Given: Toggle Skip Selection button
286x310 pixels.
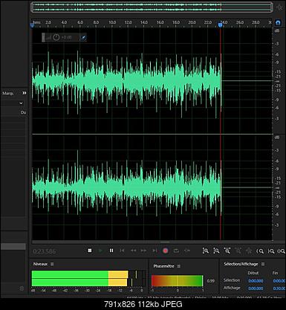Looking at the screenshot, I should tap(187, 251).
